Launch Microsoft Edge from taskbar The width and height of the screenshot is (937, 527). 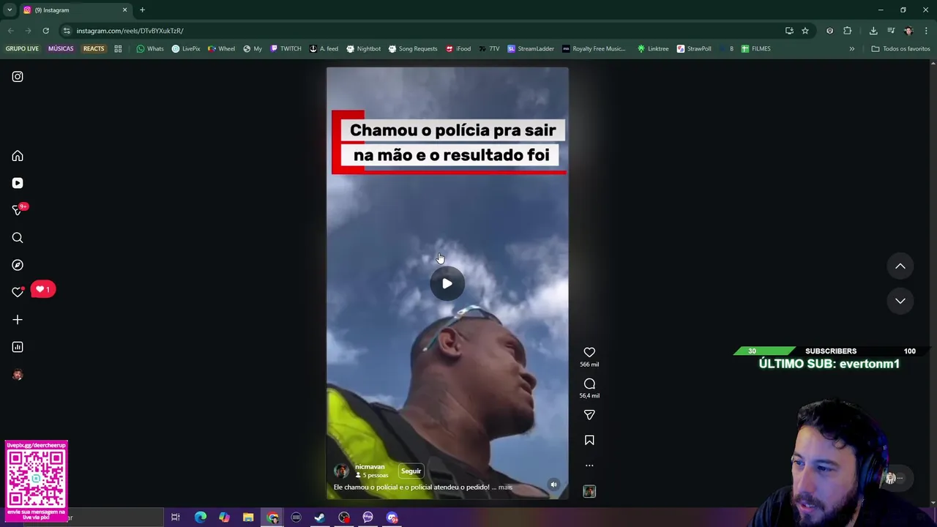[200, 517]
